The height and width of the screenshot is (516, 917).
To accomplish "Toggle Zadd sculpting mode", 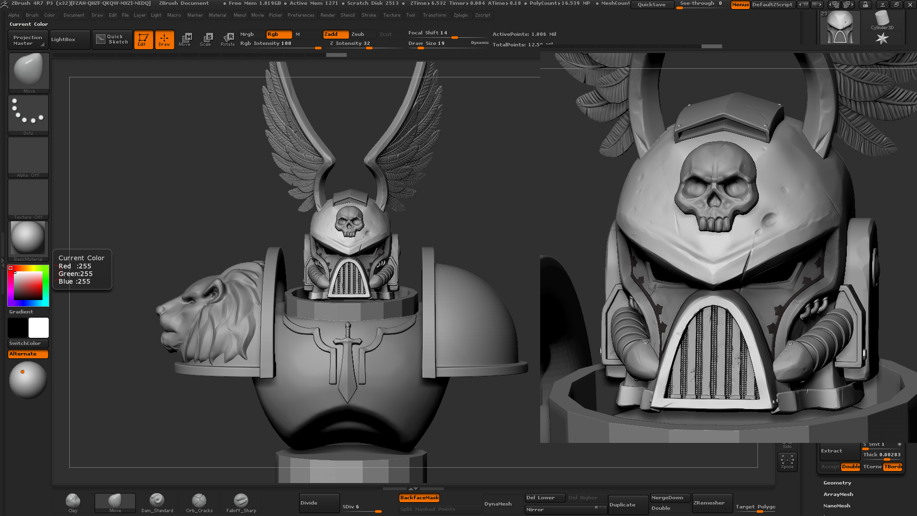I will pos(336,34).
